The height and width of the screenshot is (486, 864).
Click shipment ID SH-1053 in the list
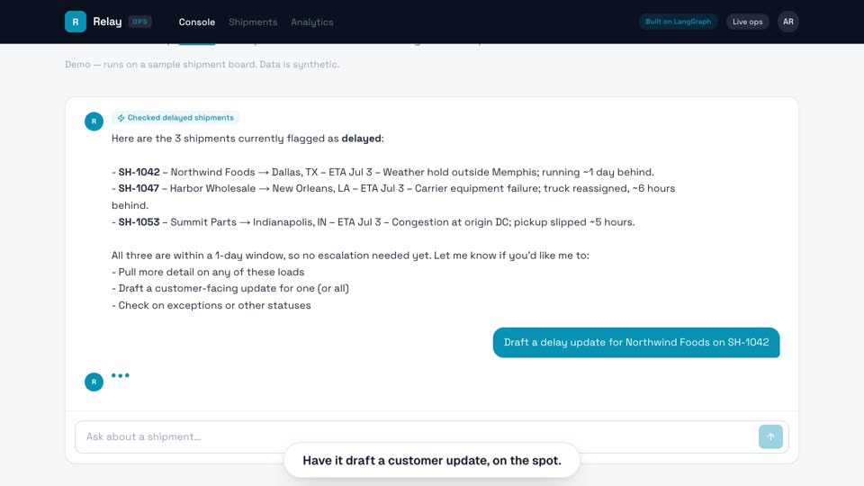(x=139, y=222)
